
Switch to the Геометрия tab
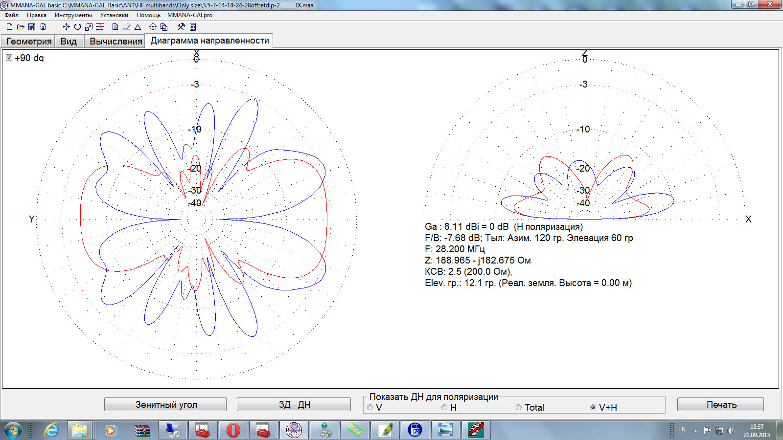(29, 42)
